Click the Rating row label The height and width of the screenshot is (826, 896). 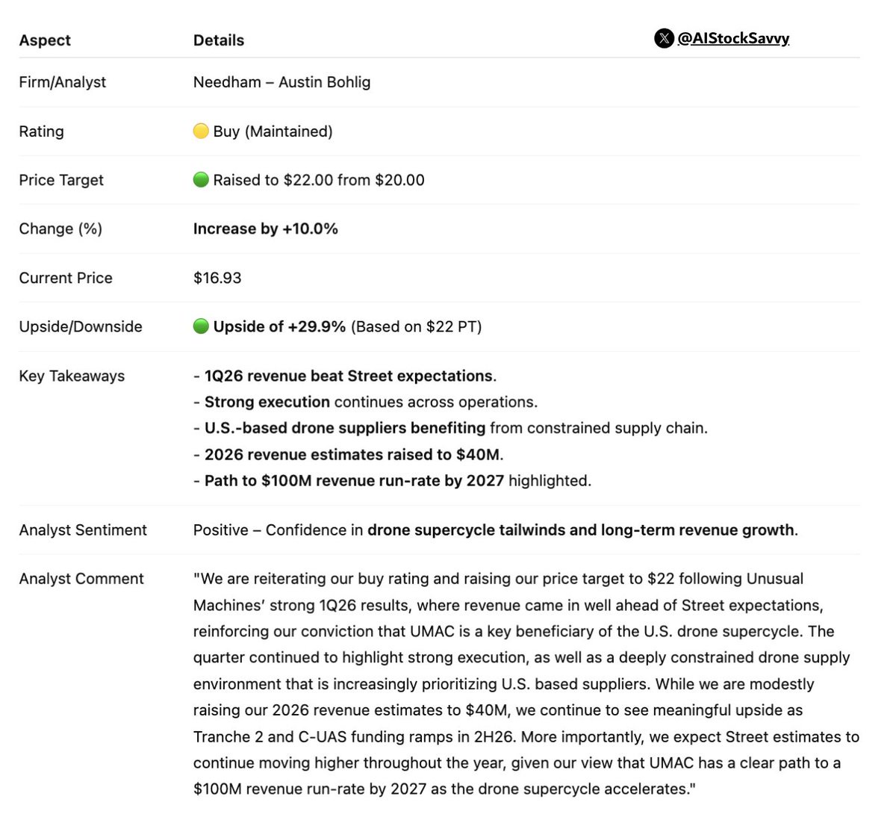(x=41, y=131)
